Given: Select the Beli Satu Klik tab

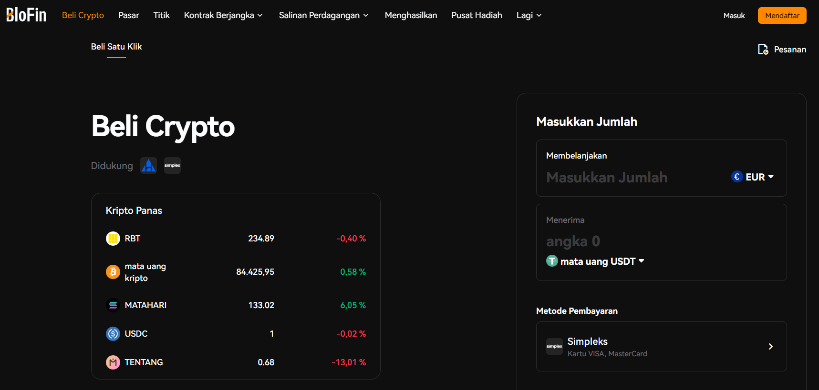Looking at the screenshot, I should (116, 47).
